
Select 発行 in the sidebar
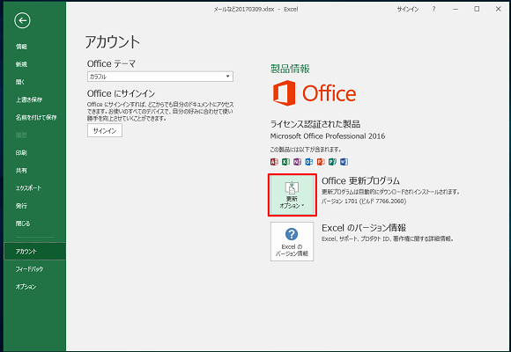coord(21,206)
